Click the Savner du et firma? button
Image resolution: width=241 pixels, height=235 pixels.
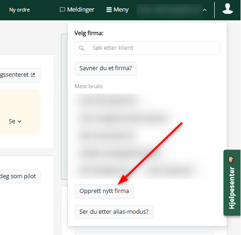106,69
